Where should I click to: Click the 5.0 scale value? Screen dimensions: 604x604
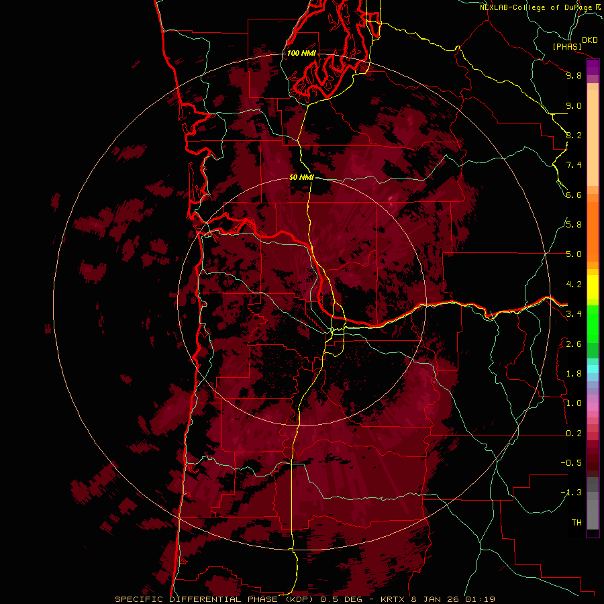pyautogui.click(x=574, y=254)
